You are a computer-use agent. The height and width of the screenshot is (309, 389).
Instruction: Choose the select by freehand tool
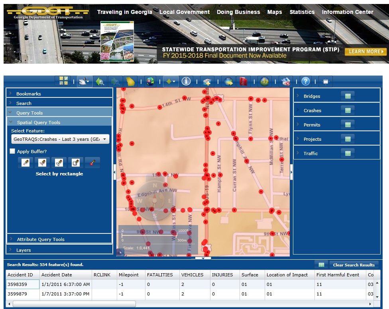coord(59,162)
